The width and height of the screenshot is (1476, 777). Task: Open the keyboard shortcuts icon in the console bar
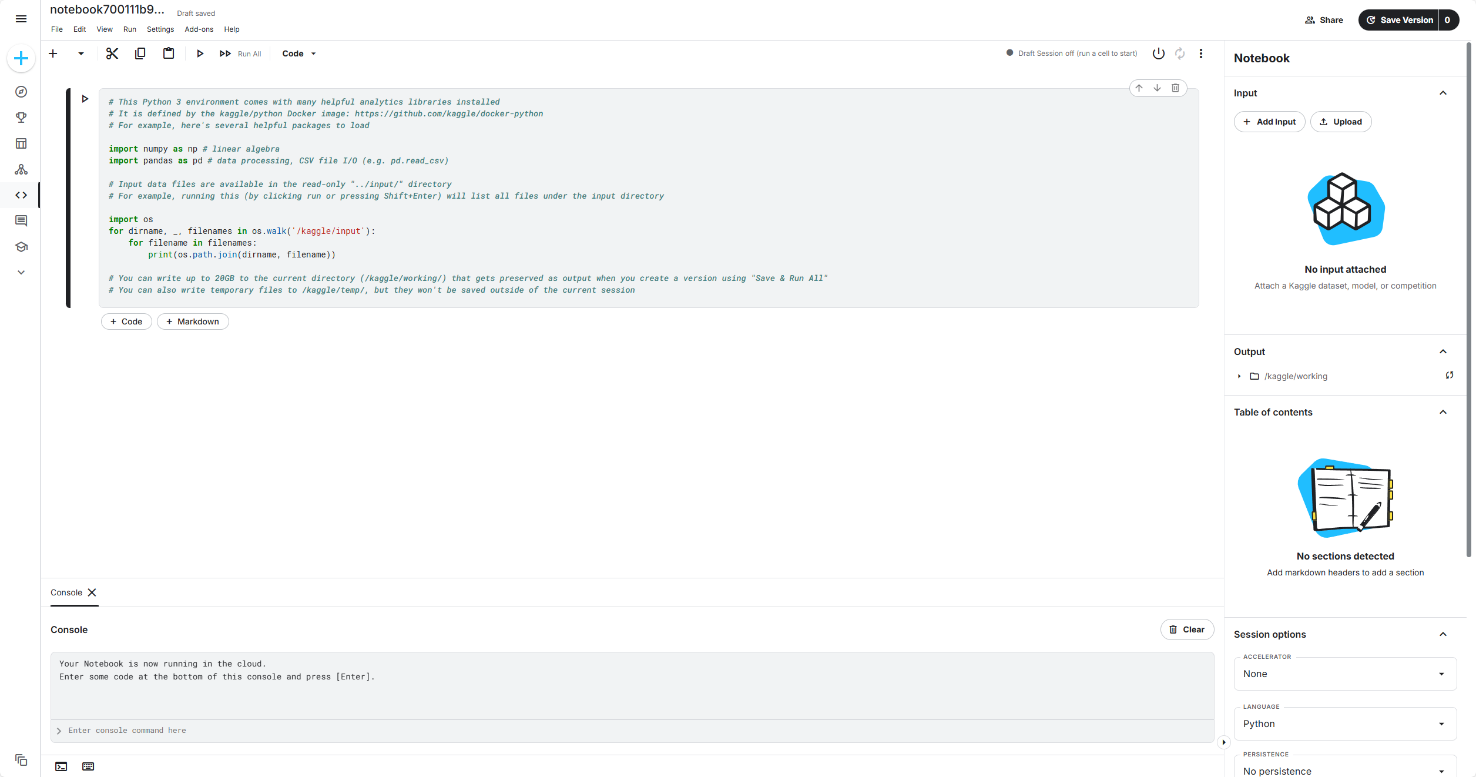(x=88, y=766)
